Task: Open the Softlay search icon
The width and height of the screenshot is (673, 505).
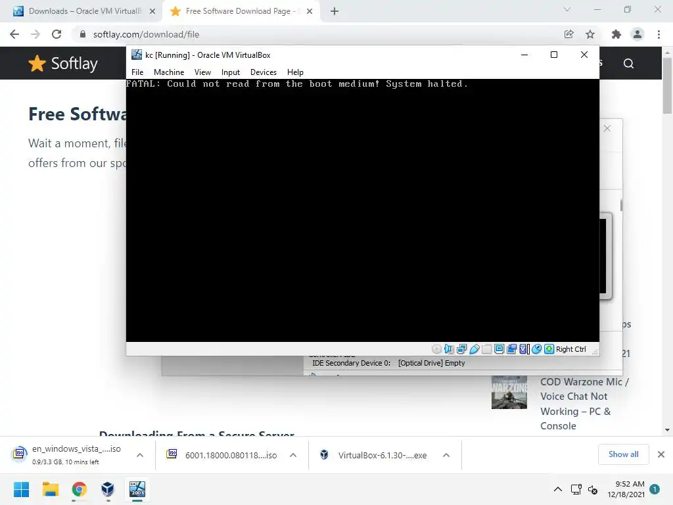Action: click(x=628, y=64)
